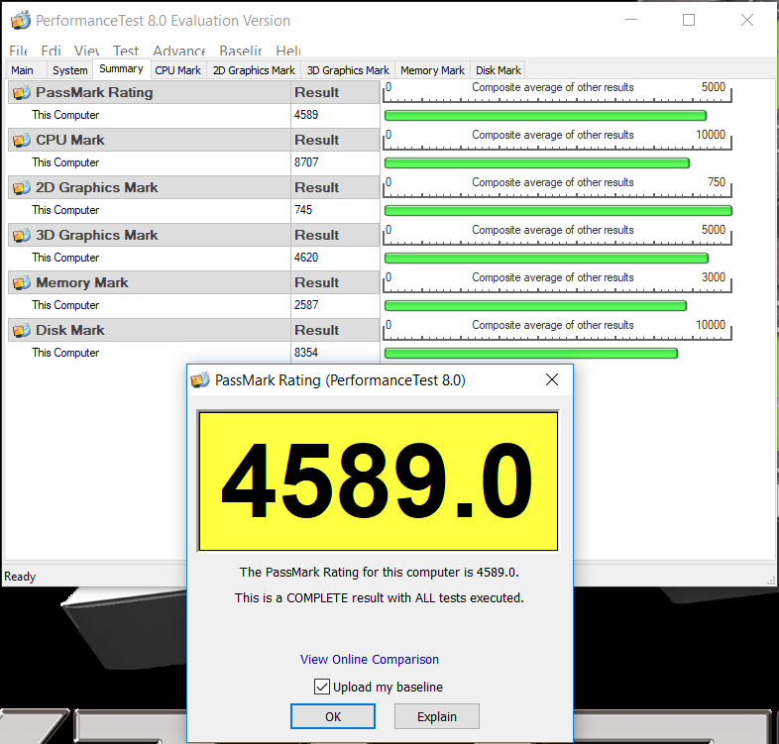Click the 2D Graphics Mark row icon
779x744 pixels.
coord(22,188)
